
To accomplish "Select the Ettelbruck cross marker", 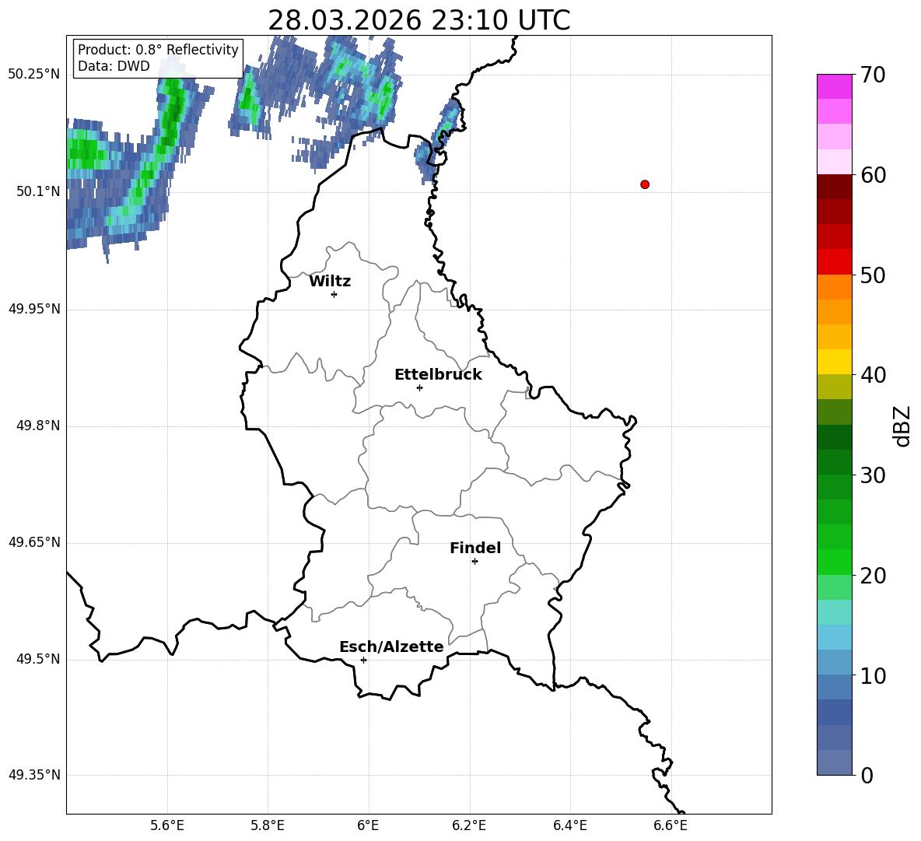I will (419, 387).
